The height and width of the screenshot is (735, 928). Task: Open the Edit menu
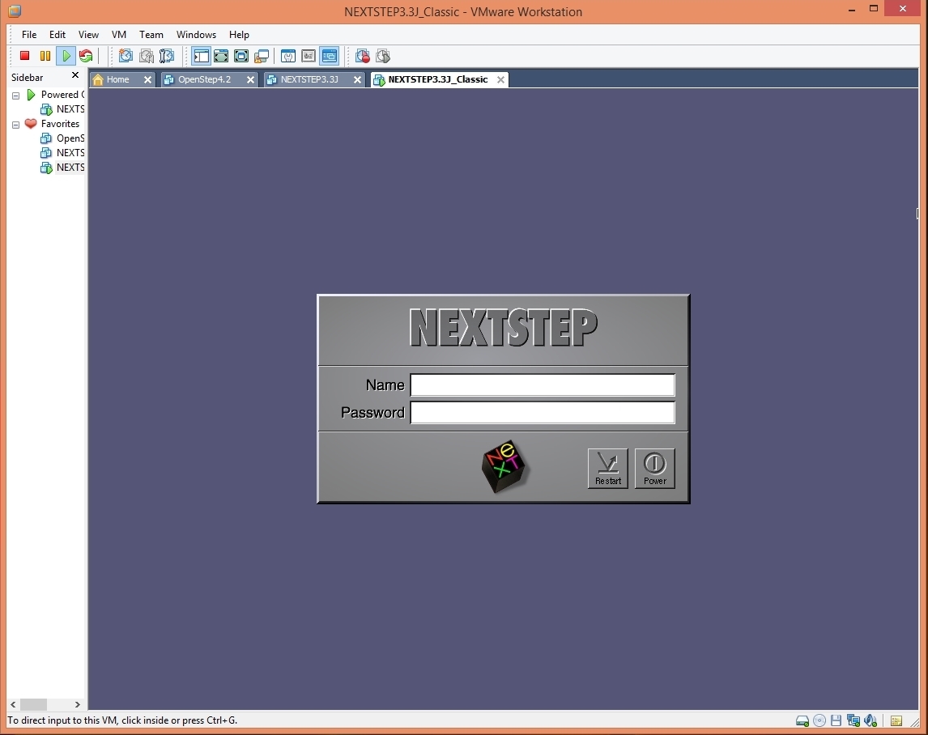click(57, 34)
